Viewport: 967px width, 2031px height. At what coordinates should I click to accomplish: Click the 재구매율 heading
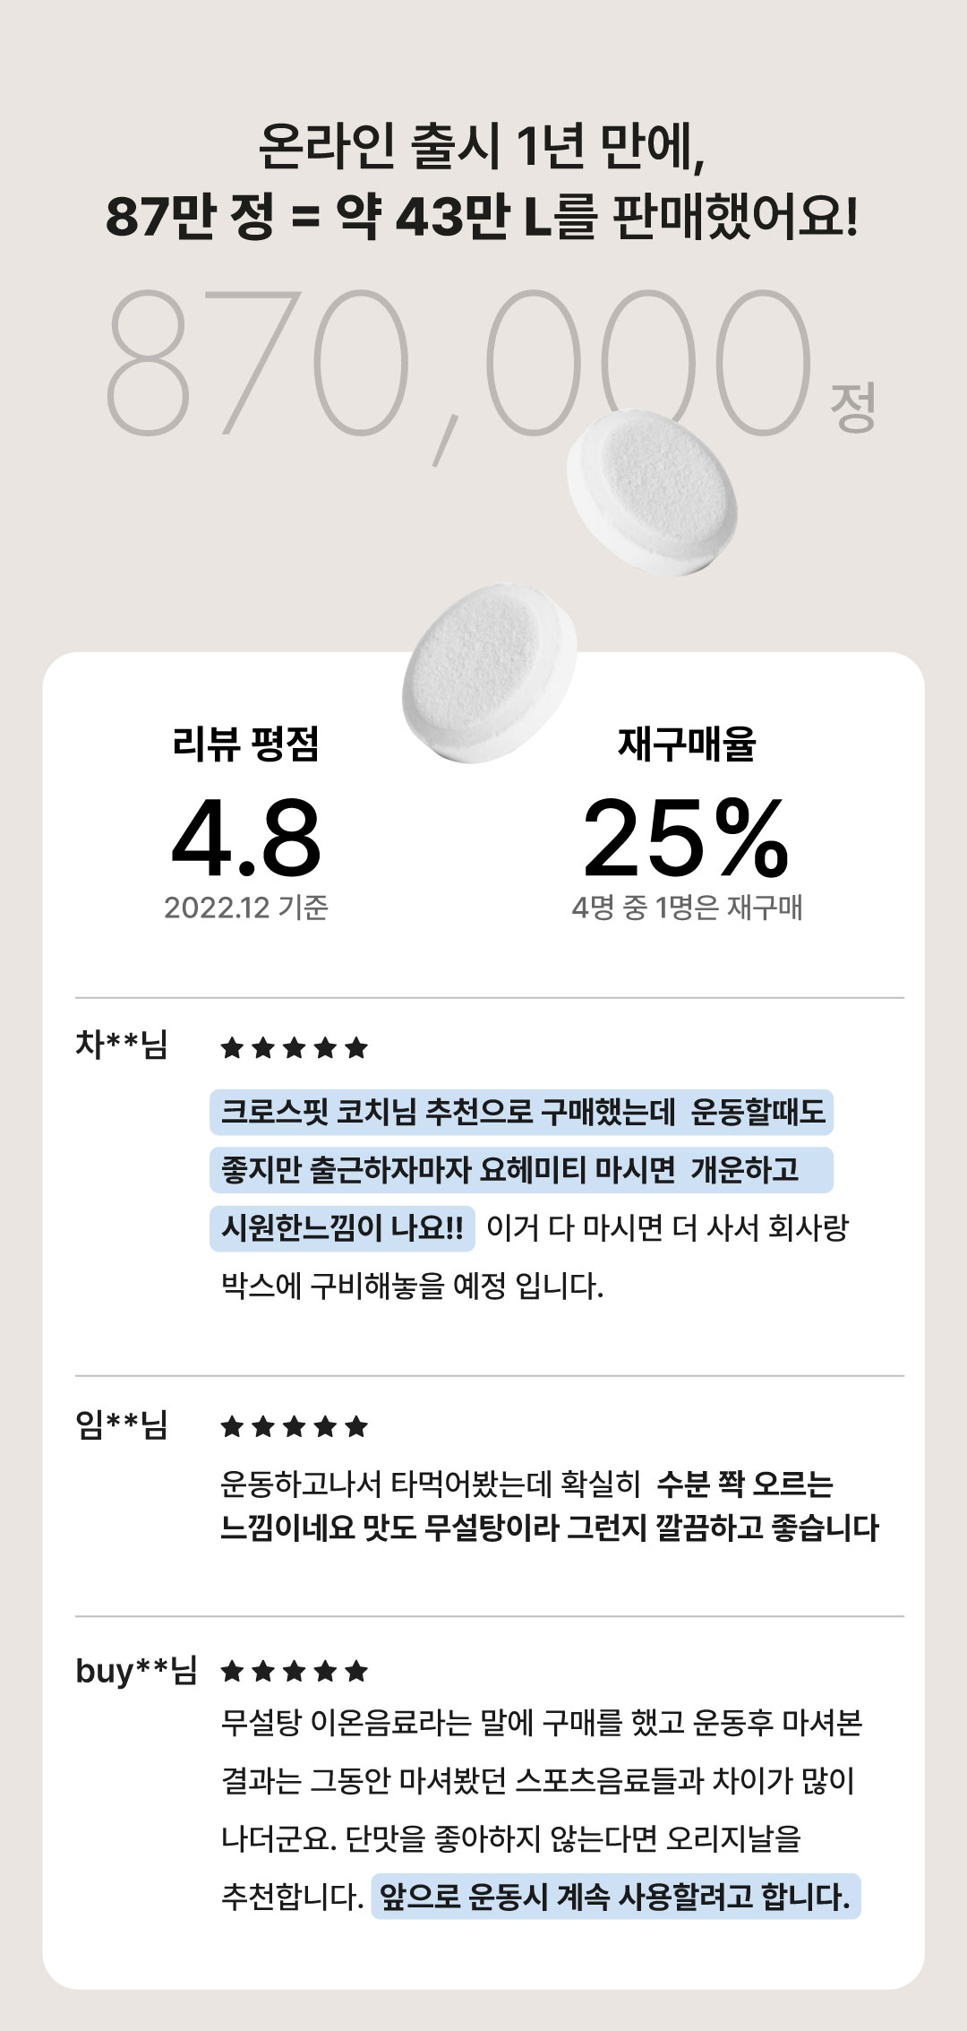687,744
